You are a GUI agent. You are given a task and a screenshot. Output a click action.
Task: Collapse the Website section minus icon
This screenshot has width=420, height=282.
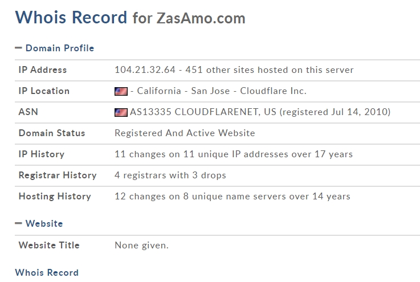(18, 224)
